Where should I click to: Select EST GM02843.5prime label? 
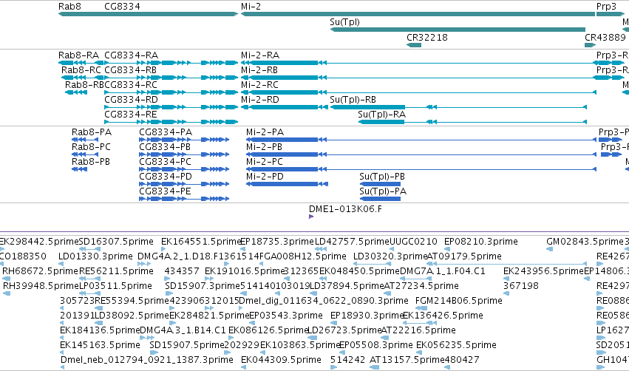click(x=585, y=242)
